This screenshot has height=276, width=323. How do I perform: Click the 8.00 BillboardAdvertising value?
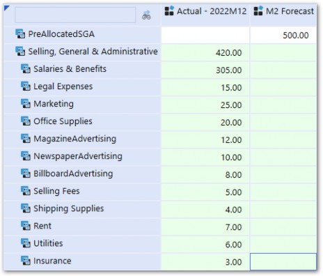pos(205,174)
